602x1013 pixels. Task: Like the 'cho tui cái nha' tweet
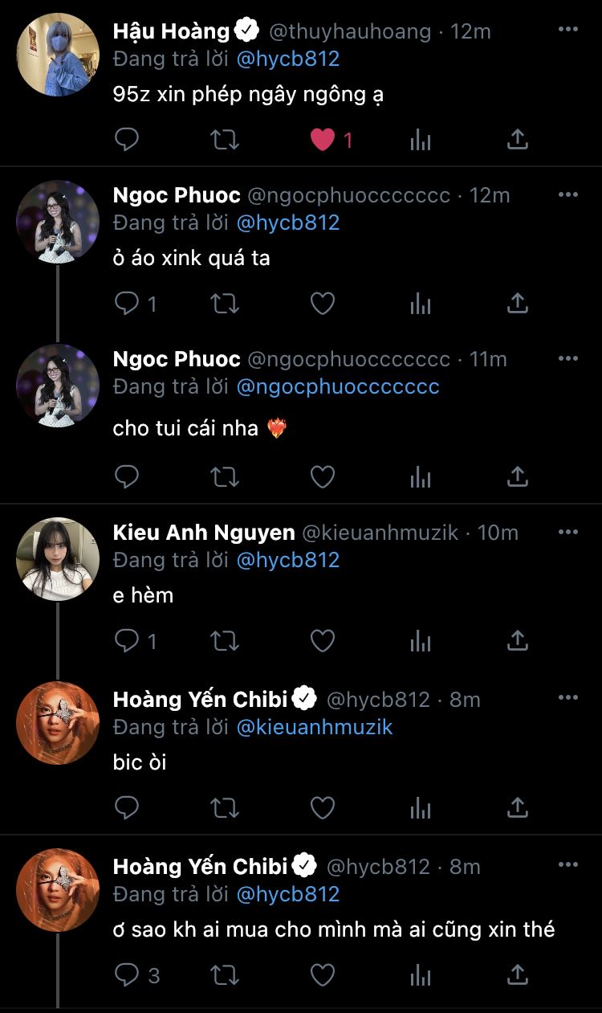coord(323,476)
